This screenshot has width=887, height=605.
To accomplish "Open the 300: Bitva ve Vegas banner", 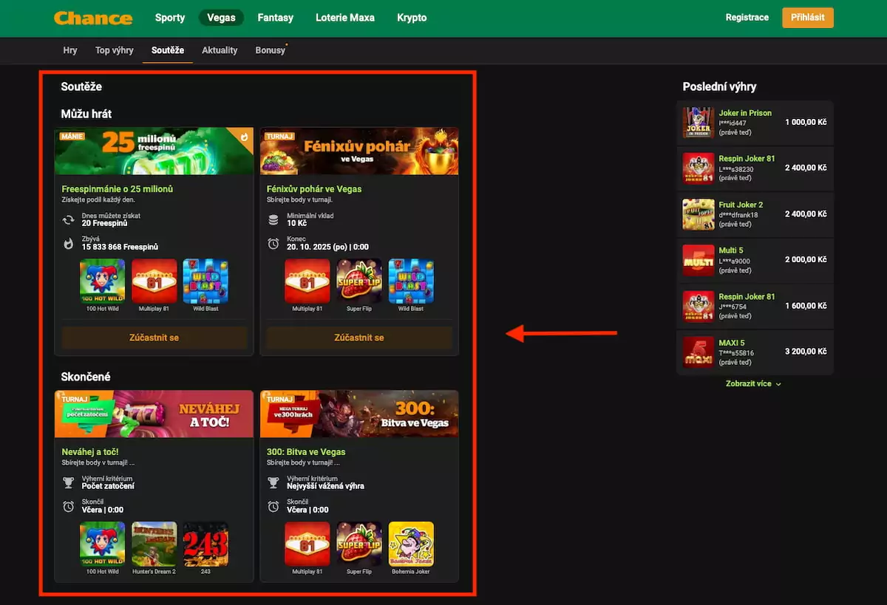I will (359, 414).
